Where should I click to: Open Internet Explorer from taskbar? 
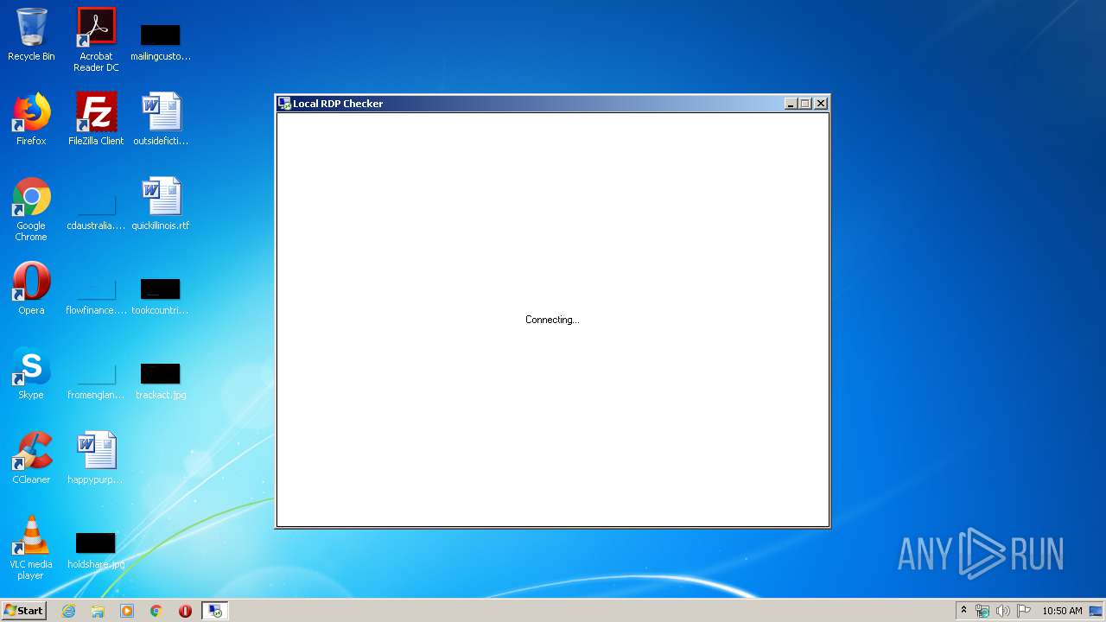(x=69, y=611)
